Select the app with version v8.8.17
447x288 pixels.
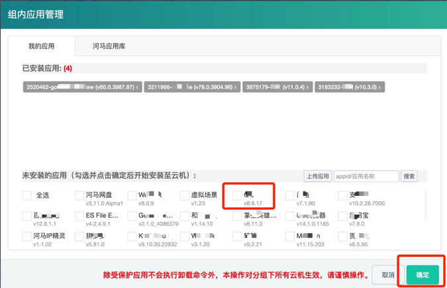coord(237,196)
